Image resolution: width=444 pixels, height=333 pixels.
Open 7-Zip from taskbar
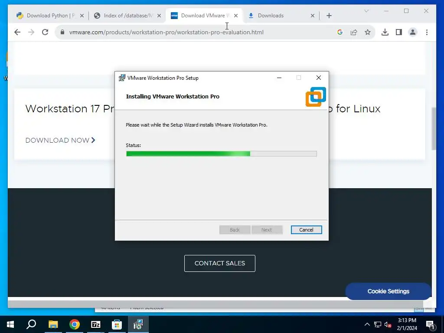point(96,324)
